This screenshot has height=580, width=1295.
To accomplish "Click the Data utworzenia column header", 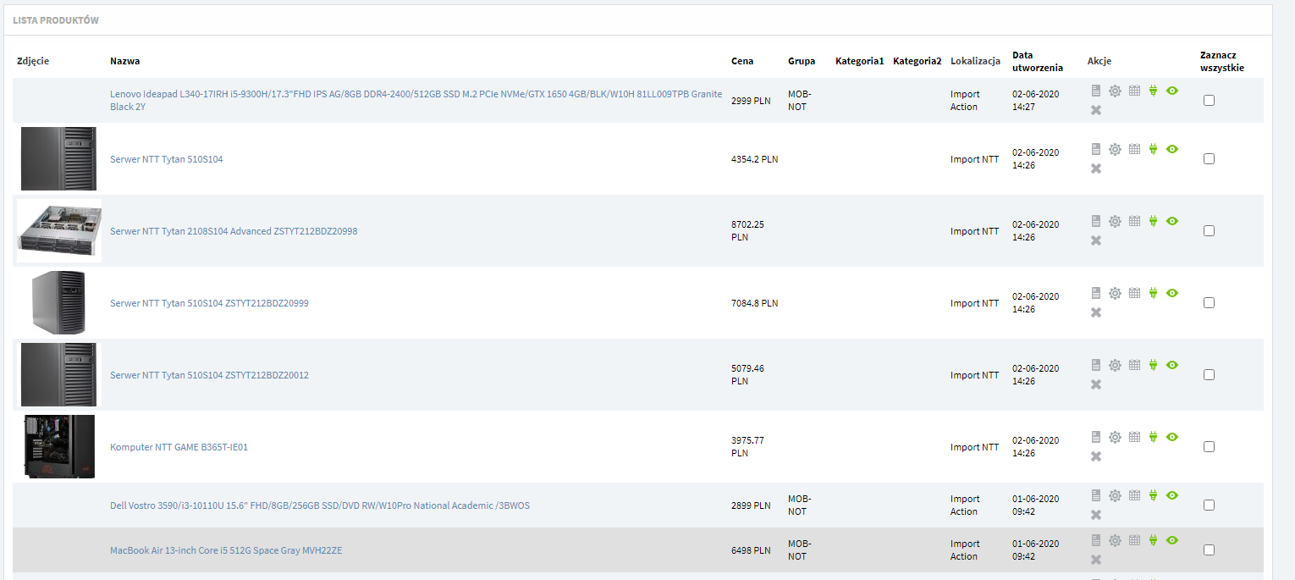I will (1038, 61).
